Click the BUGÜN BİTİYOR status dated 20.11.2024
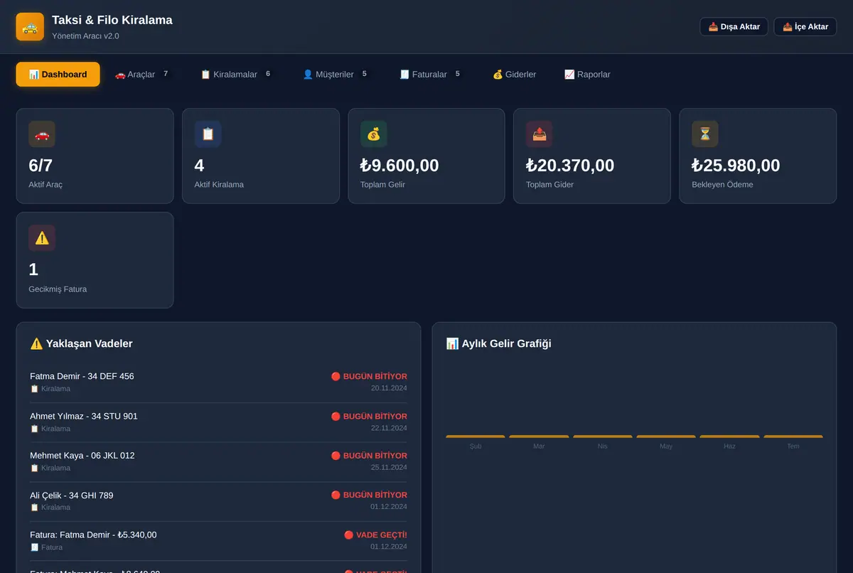853x573 pixels. coord(369,376)
